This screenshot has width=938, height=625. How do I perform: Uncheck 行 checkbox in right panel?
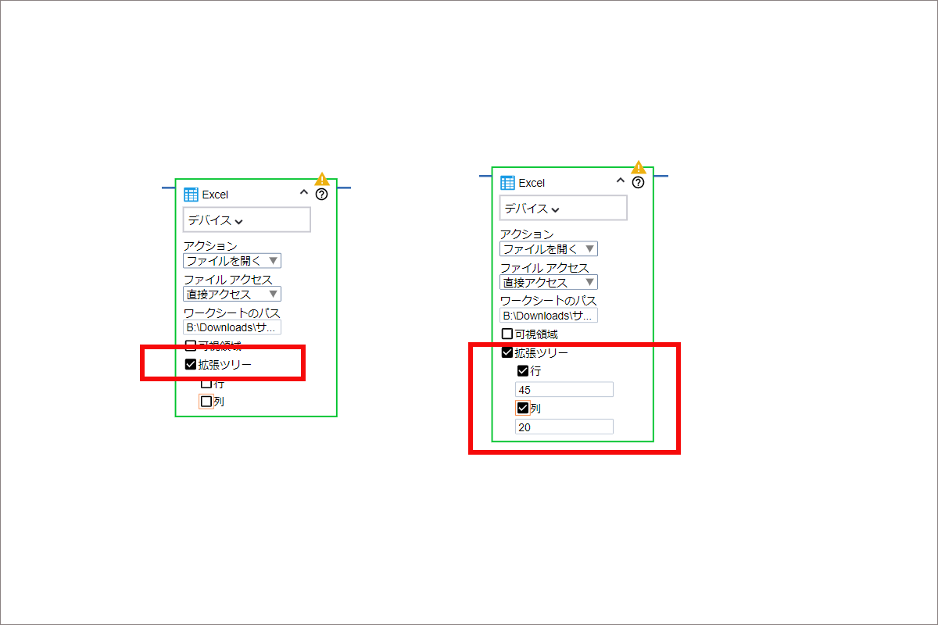(523, 371)
